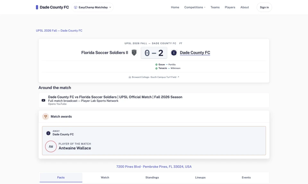
Task: Click the Match awards heading
Action: (x=61, y=116)
